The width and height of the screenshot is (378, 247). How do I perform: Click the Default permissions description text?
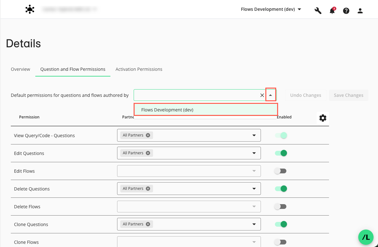point(70,95)
